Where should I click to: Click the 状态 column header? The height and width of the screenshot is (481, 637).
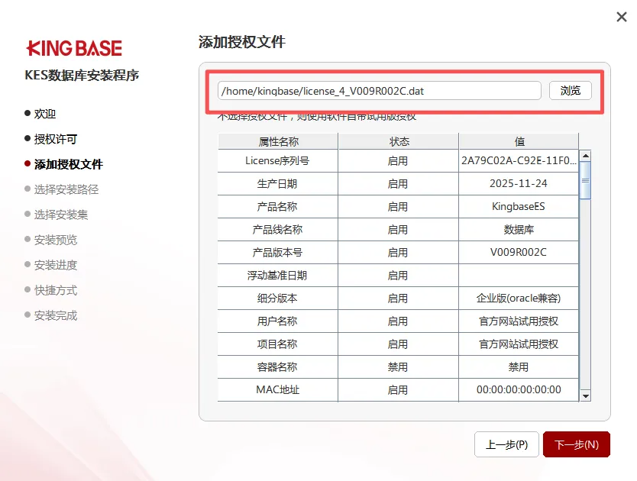pyautogui.click(x=398, y=141)
